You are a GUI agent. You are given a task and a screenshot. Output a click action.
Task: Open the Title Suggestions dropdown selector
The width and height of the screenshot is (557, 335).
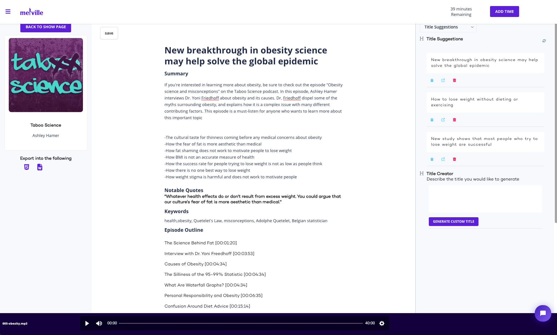click(448, 27)
